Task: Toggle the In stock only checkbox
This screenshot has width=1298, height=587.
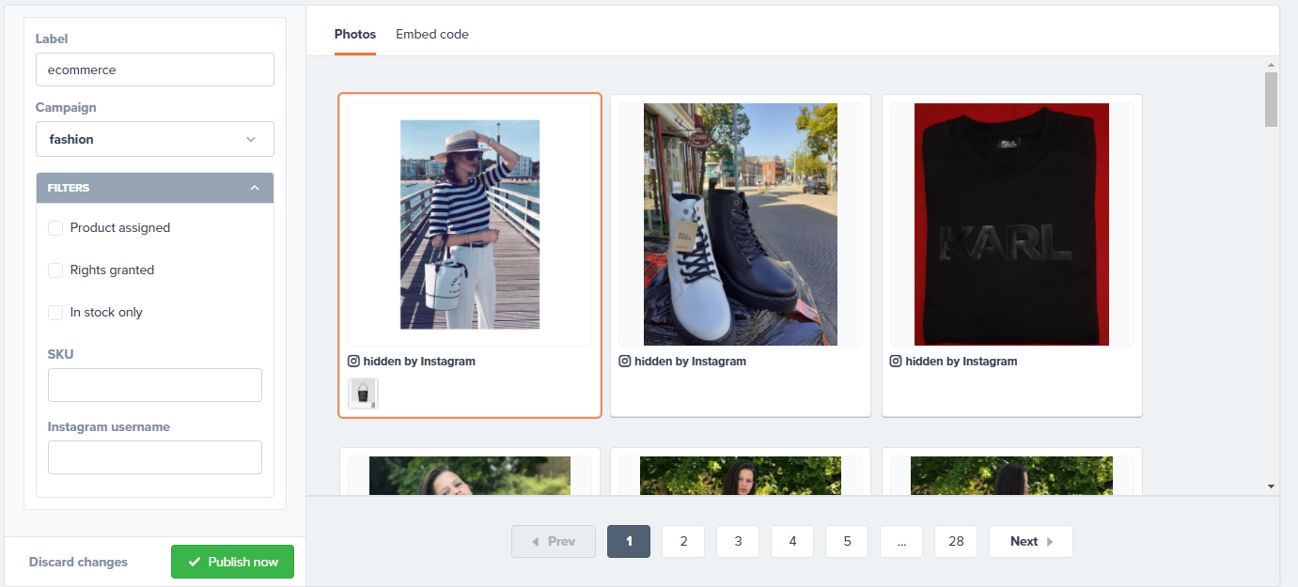Action: 55,313
